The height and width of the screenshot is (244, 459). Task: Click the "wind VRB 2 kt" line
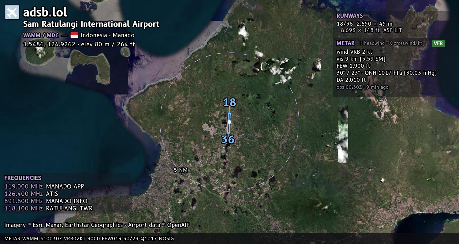(x=354, y=52)
